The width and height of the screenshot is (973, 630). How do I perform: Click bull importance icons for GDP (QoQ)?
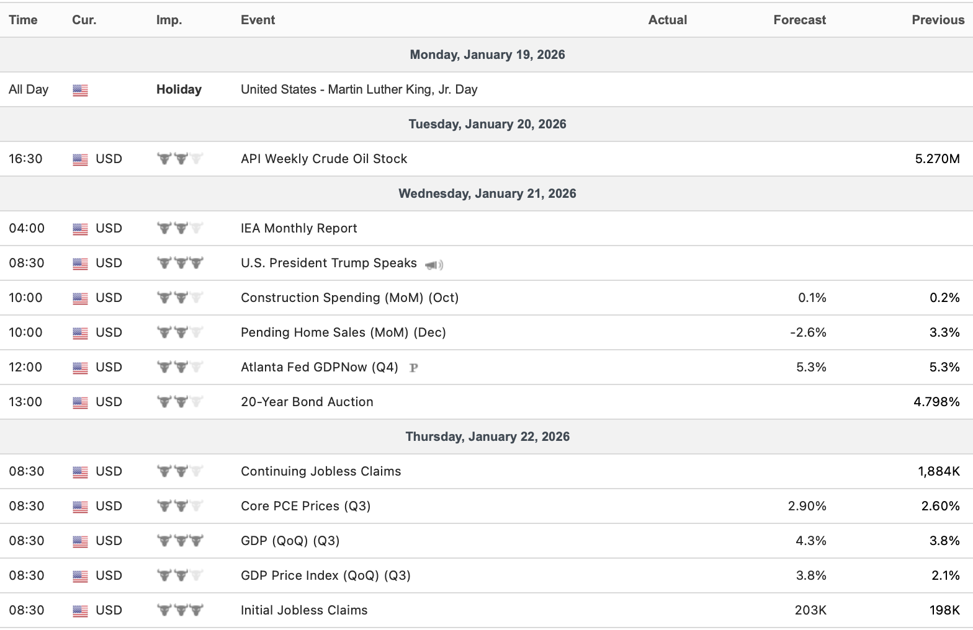[x=180, y=541]
